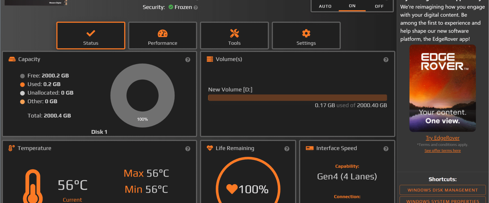Click the Other legend dot
This screenshot has height=203, width=489.
click(22, 102)
